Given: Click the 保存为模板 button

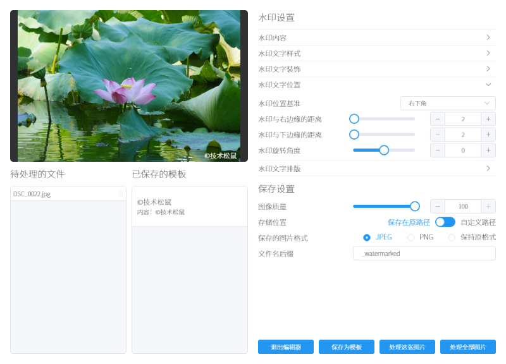Looking at the screenshot, I should coord(347,347).
